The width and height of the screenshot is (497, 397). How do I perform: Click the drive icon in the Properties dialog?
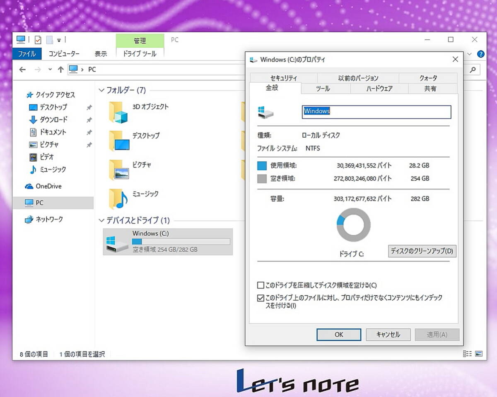pos(265,112)
